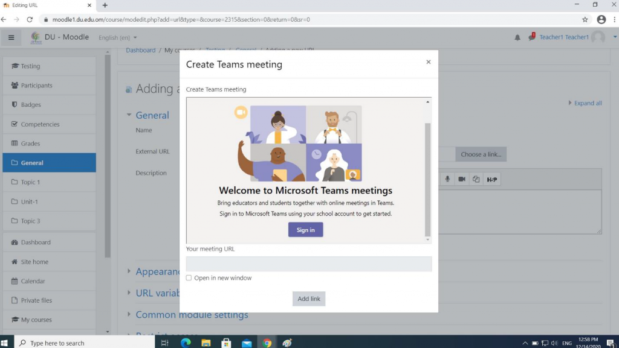Open Microsoft Edge from the taskbar
Screen dimensions: 619x348
(x=186, y=343)
